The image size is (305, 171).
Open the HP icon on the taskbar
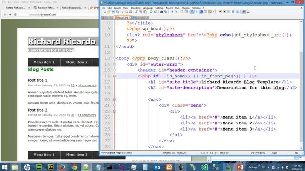pyautogui.click(x=27, y=167)
